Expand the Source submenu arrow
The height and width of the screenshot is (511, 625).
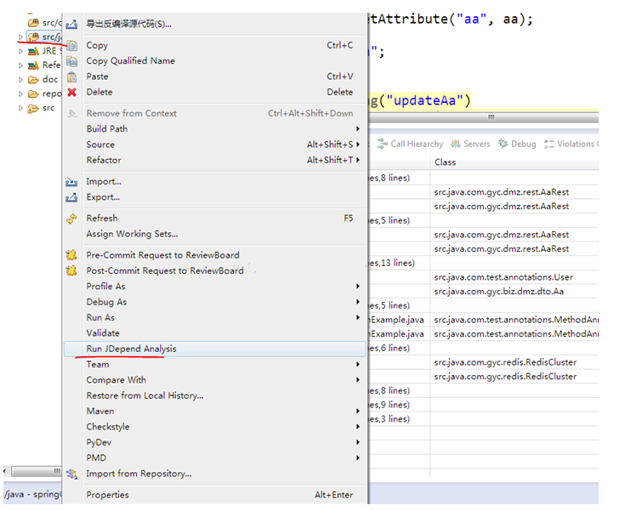point(358,145)
